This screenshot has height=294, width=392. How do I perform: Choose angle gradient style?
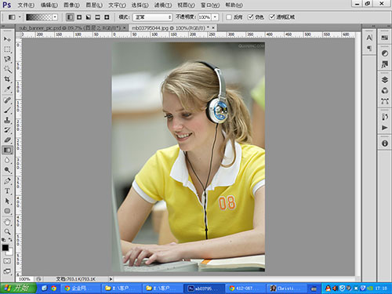coord(89,17)
